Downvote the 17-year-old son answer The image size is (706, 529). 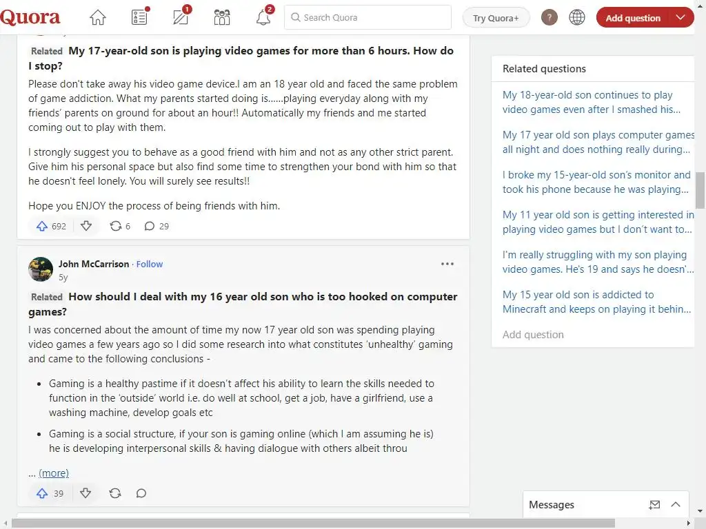coord(86,226)
